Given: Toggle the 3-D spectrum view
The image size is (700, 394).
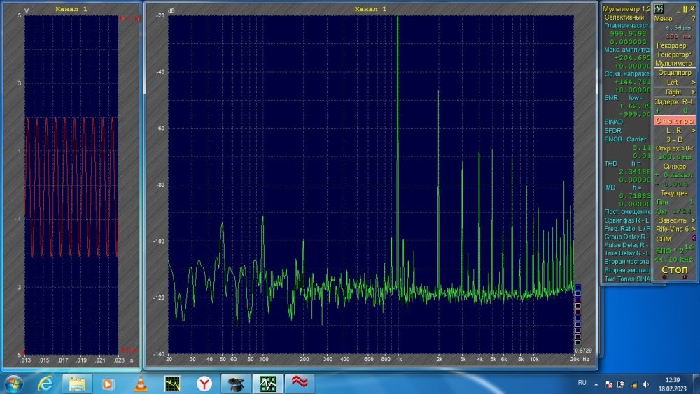Looking at the screenshot, I should point(674,139).
